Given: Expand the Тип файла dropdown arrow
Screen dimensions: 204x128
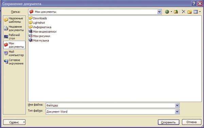Looking at the screenshot, I should [177, 111].
